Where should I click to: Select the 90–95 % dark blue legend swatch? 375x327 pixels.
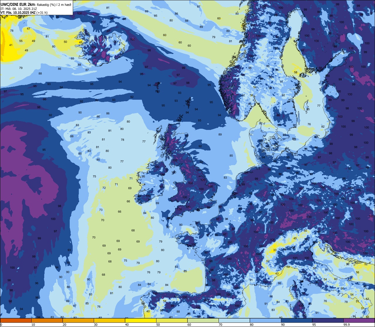coord(296,321)
